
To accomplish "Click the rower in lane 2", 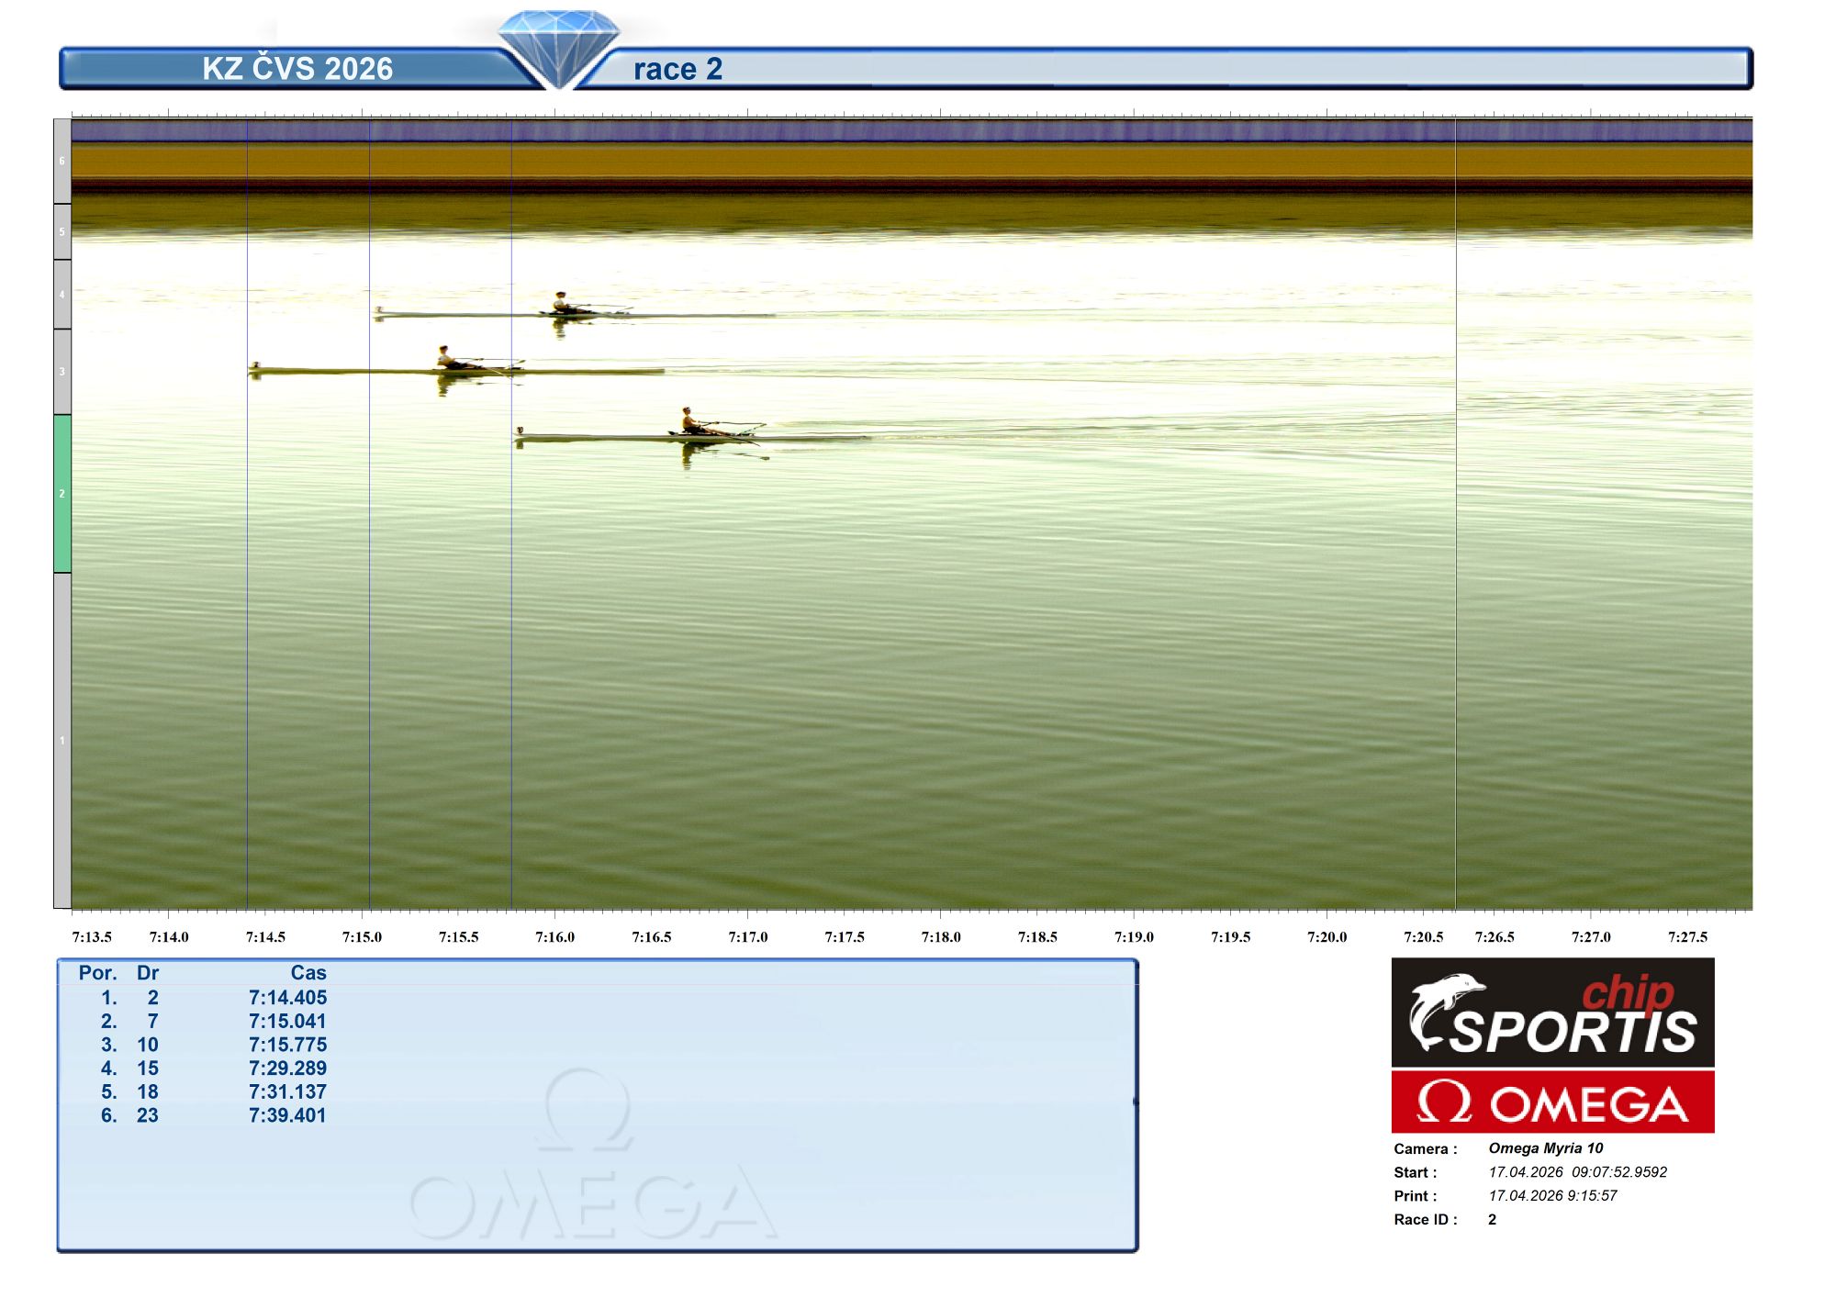I will 688,420.
